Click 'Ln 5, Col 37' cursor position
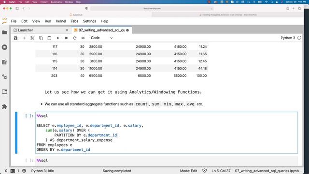This screenshot has width=309, height=174. [x=221, y=171]
